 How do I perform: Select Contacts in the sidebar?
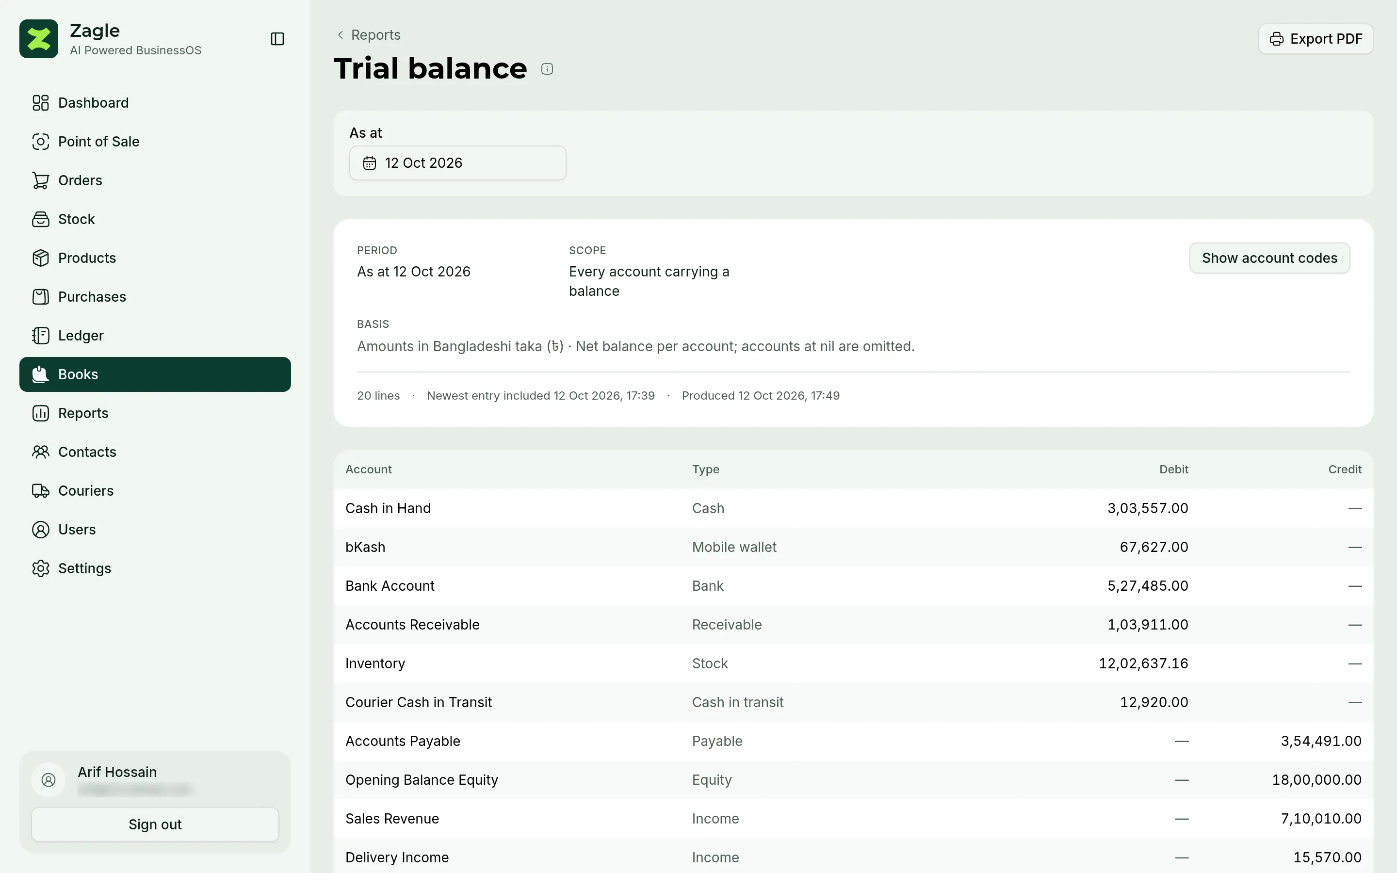(x=155, y=452)
